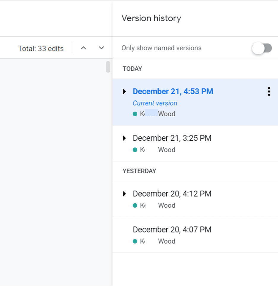Expand the December 21, 3:25 PM version
The image size is (278, 286).
click(124, 138)
